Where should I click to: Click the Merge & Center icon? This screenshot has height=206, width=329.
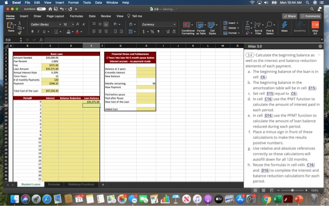click(x=131, y=32)
